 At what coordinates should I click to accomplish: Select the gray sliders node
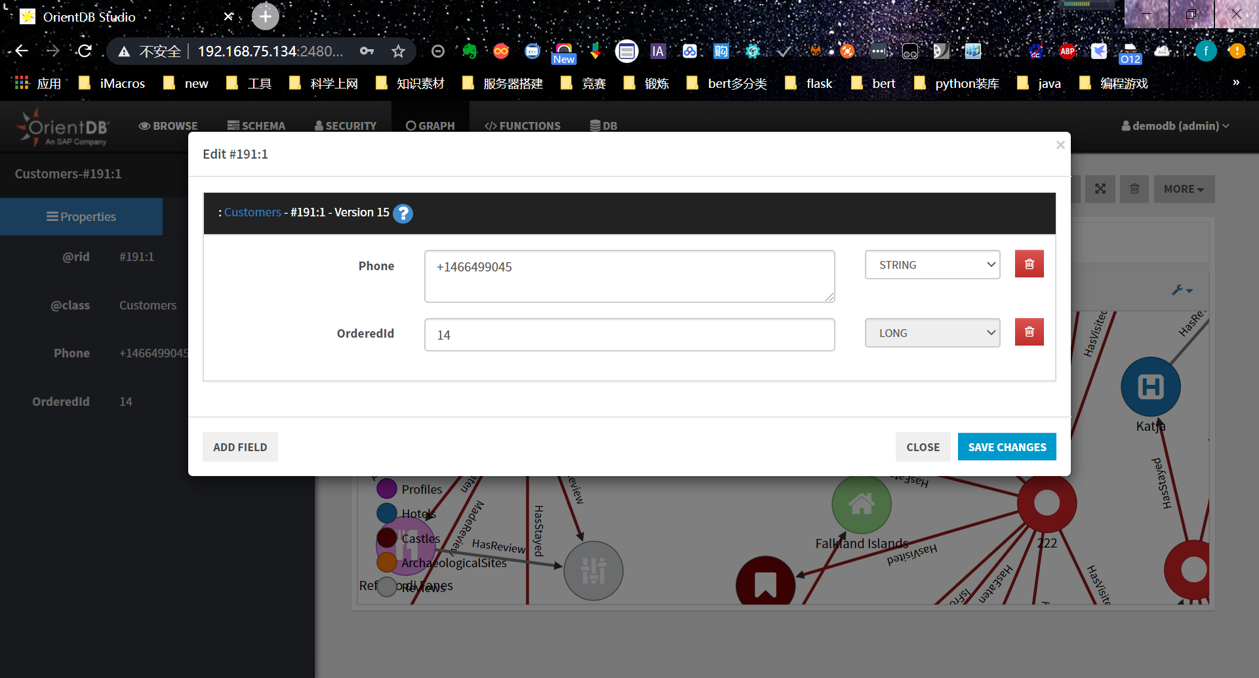pos(593,570)
